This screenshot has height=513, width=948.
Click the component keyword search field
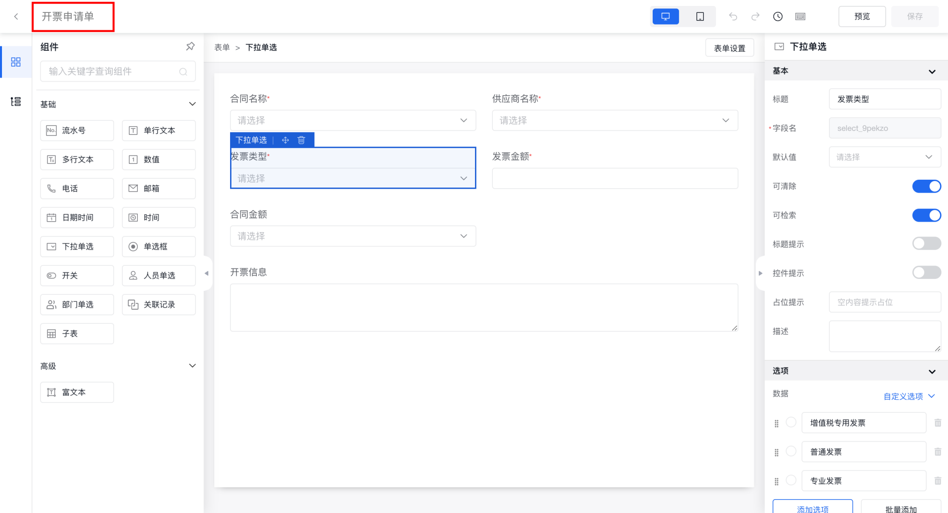pyautogui.click(x=114, y=72)
